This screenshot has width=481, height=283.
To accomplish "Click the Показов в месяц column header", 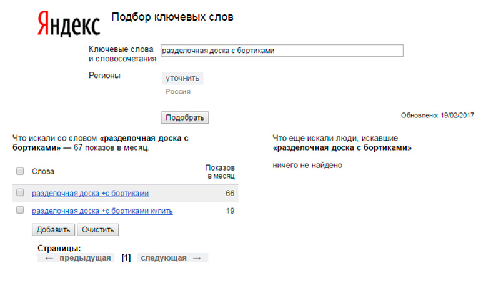I will [220, 172].
